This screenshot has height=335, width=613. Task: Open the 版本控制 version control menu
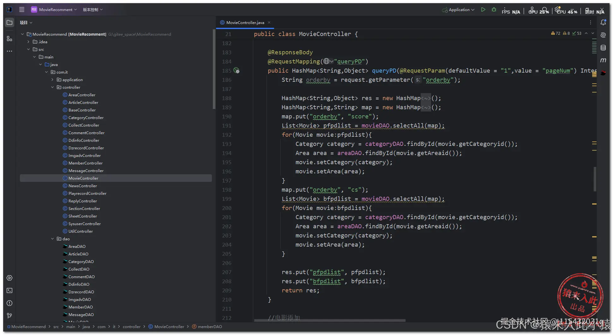[x=93, y=10]
